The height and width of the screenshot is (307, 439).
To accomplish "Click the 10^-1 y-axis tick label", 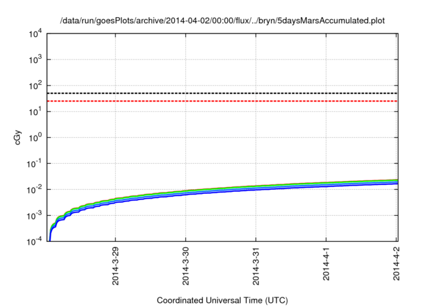I will [x=34, y=164].
